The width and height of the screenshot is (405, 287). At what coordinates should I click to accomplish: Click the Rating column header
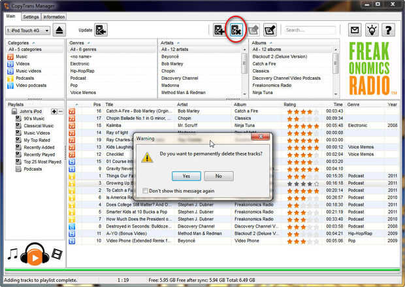[x=290, y=105]
